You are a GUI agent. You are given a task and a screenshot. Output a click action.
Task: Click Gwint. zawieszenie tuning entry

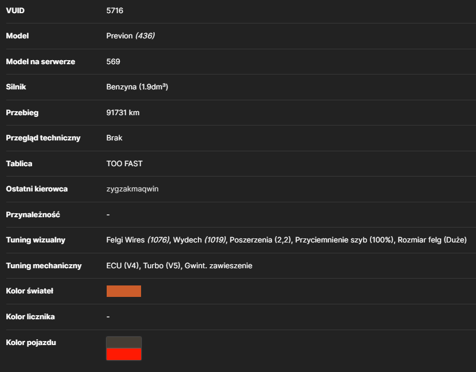(219, 265)
